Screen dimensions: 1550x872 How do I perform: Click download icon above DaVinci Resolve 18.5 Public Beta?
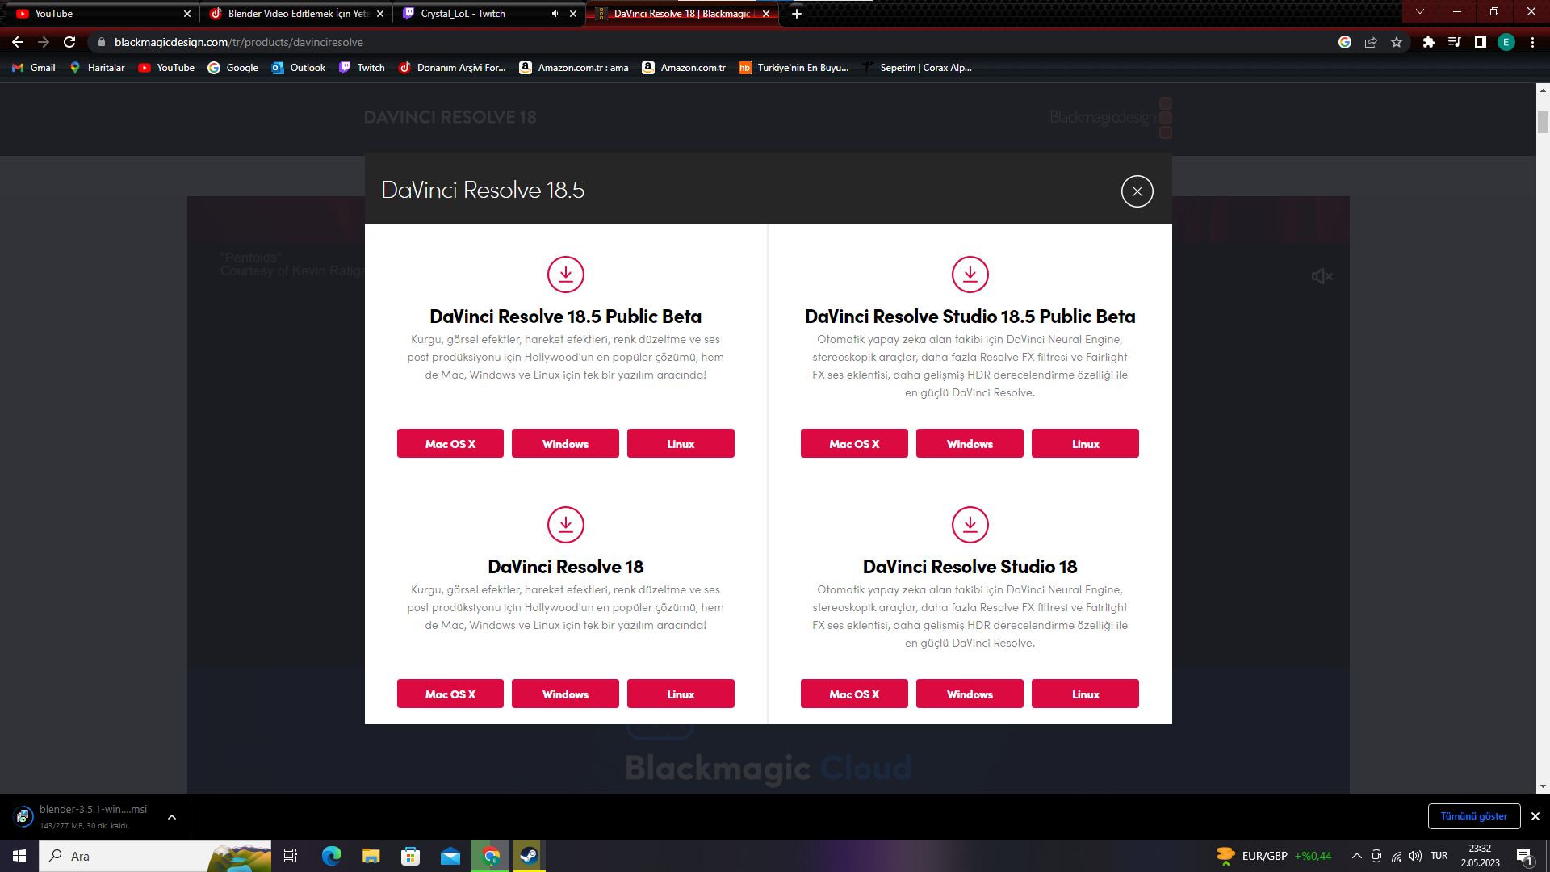click(565, 275)
